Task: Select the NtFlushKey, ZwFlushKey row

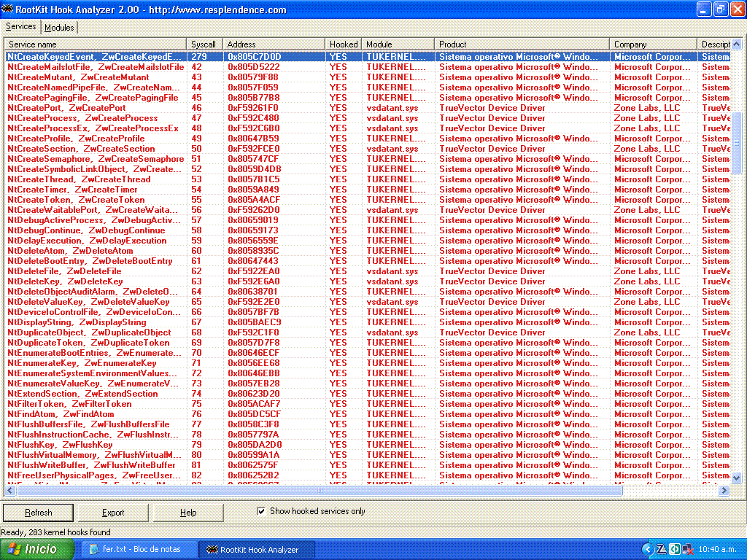Action: [368, 445]
